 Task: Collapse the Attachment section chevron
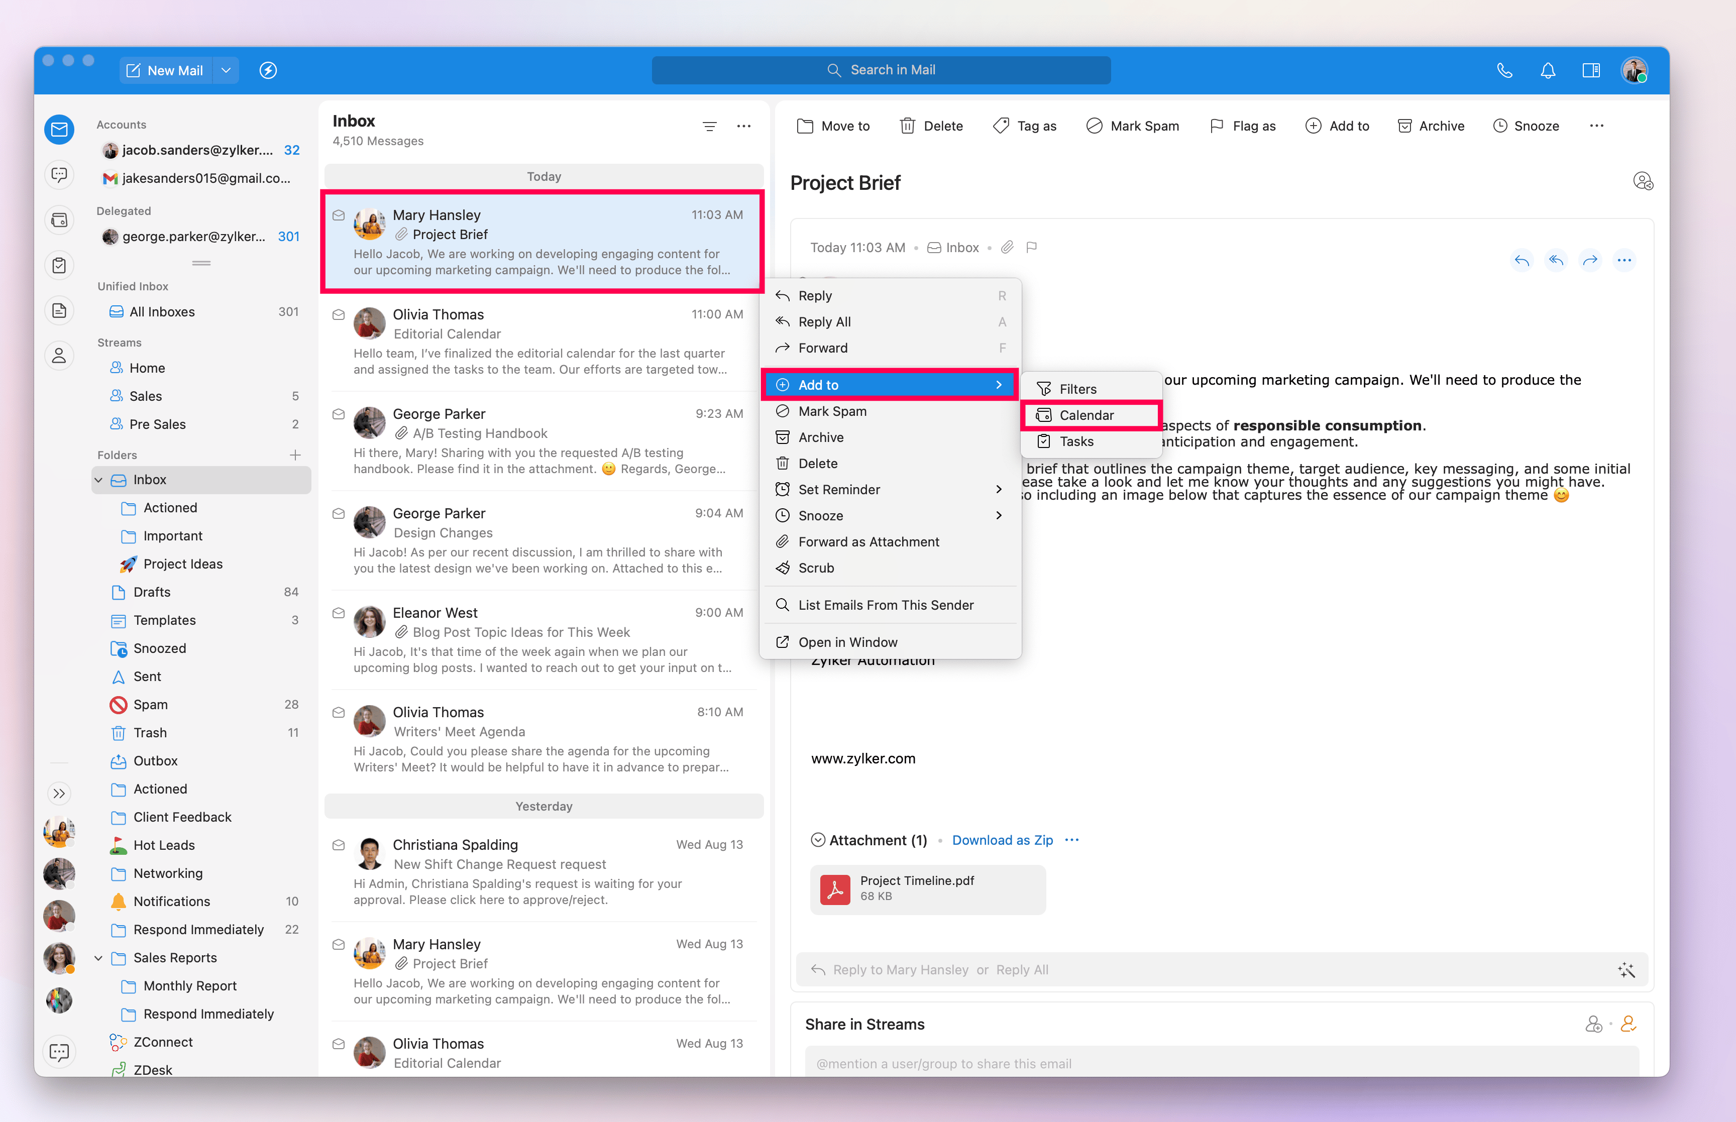818,840
